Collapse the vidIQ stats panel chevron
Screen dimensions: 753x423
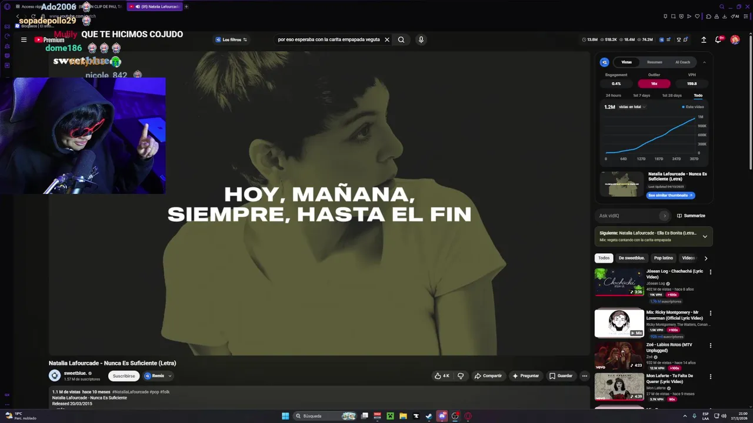(x=704, y=62)
